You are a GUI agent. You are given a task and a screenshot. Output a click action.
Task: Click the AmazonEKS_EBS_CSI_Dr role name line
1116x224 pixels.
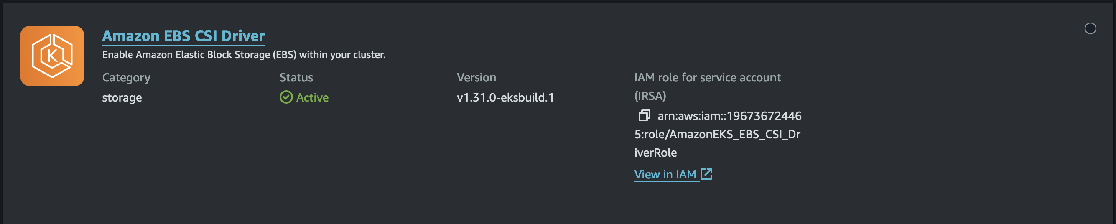pos(717,134)
